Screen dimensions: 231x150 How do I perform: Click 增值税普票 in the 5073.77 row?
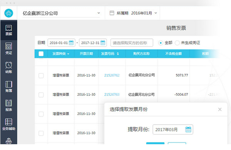(61, 75)
